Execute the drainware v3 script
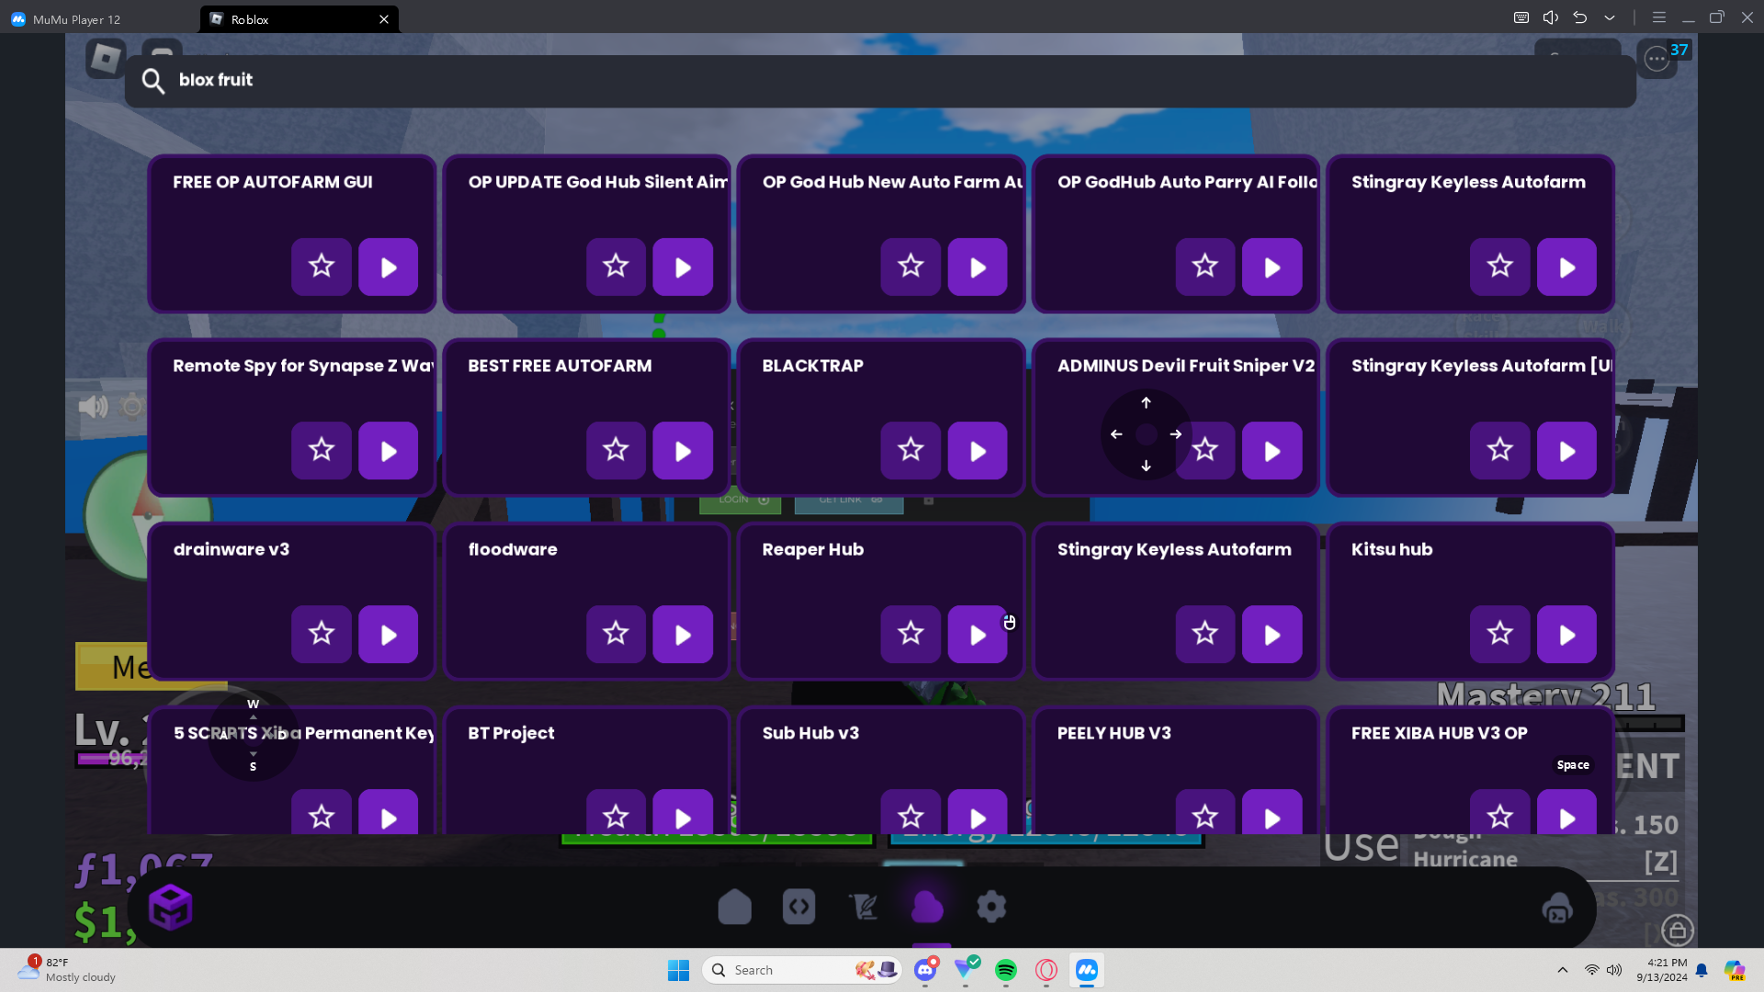The height and width of the screenshot is (992, 1764). pos(388,635)
